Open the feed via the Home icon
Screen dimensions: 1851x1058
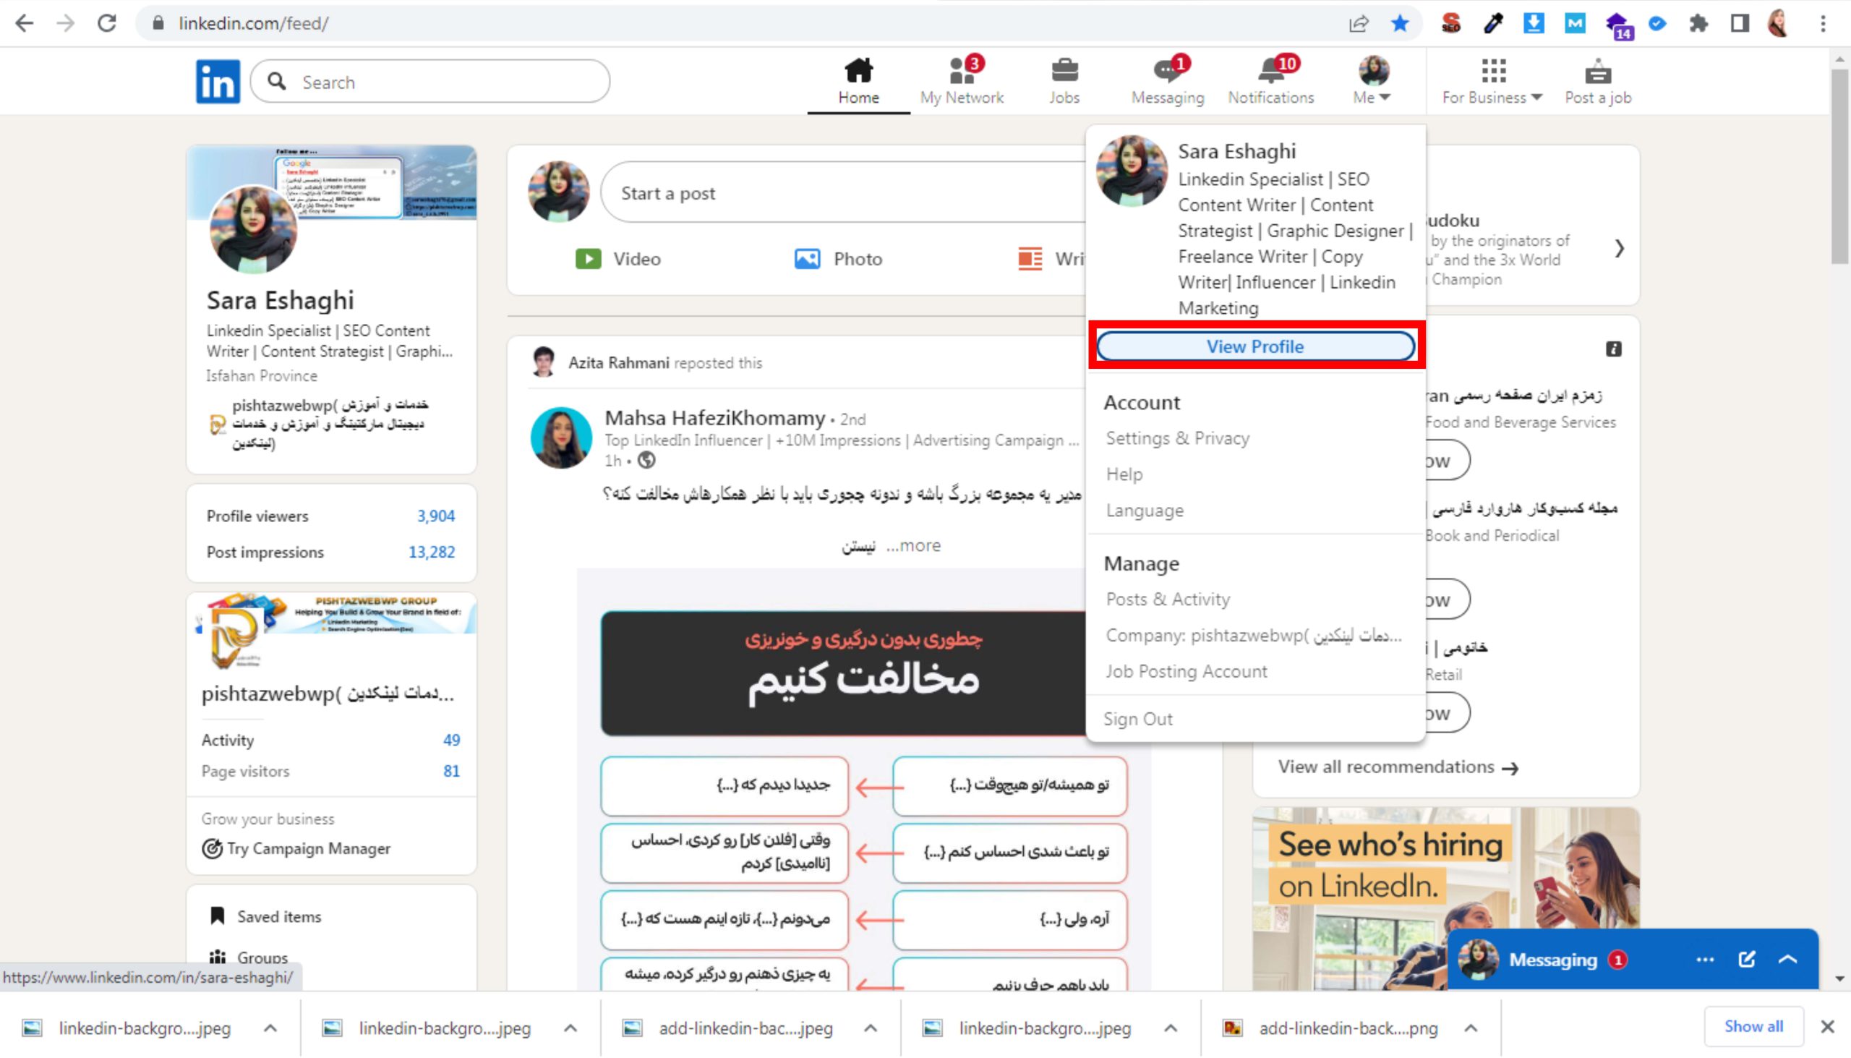pos(859,79)
